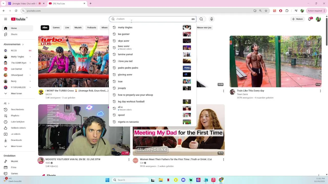This screenshot has height=184, width=328.
Task: Open the on-screen keyboard in search box
Action: (193, 19)
